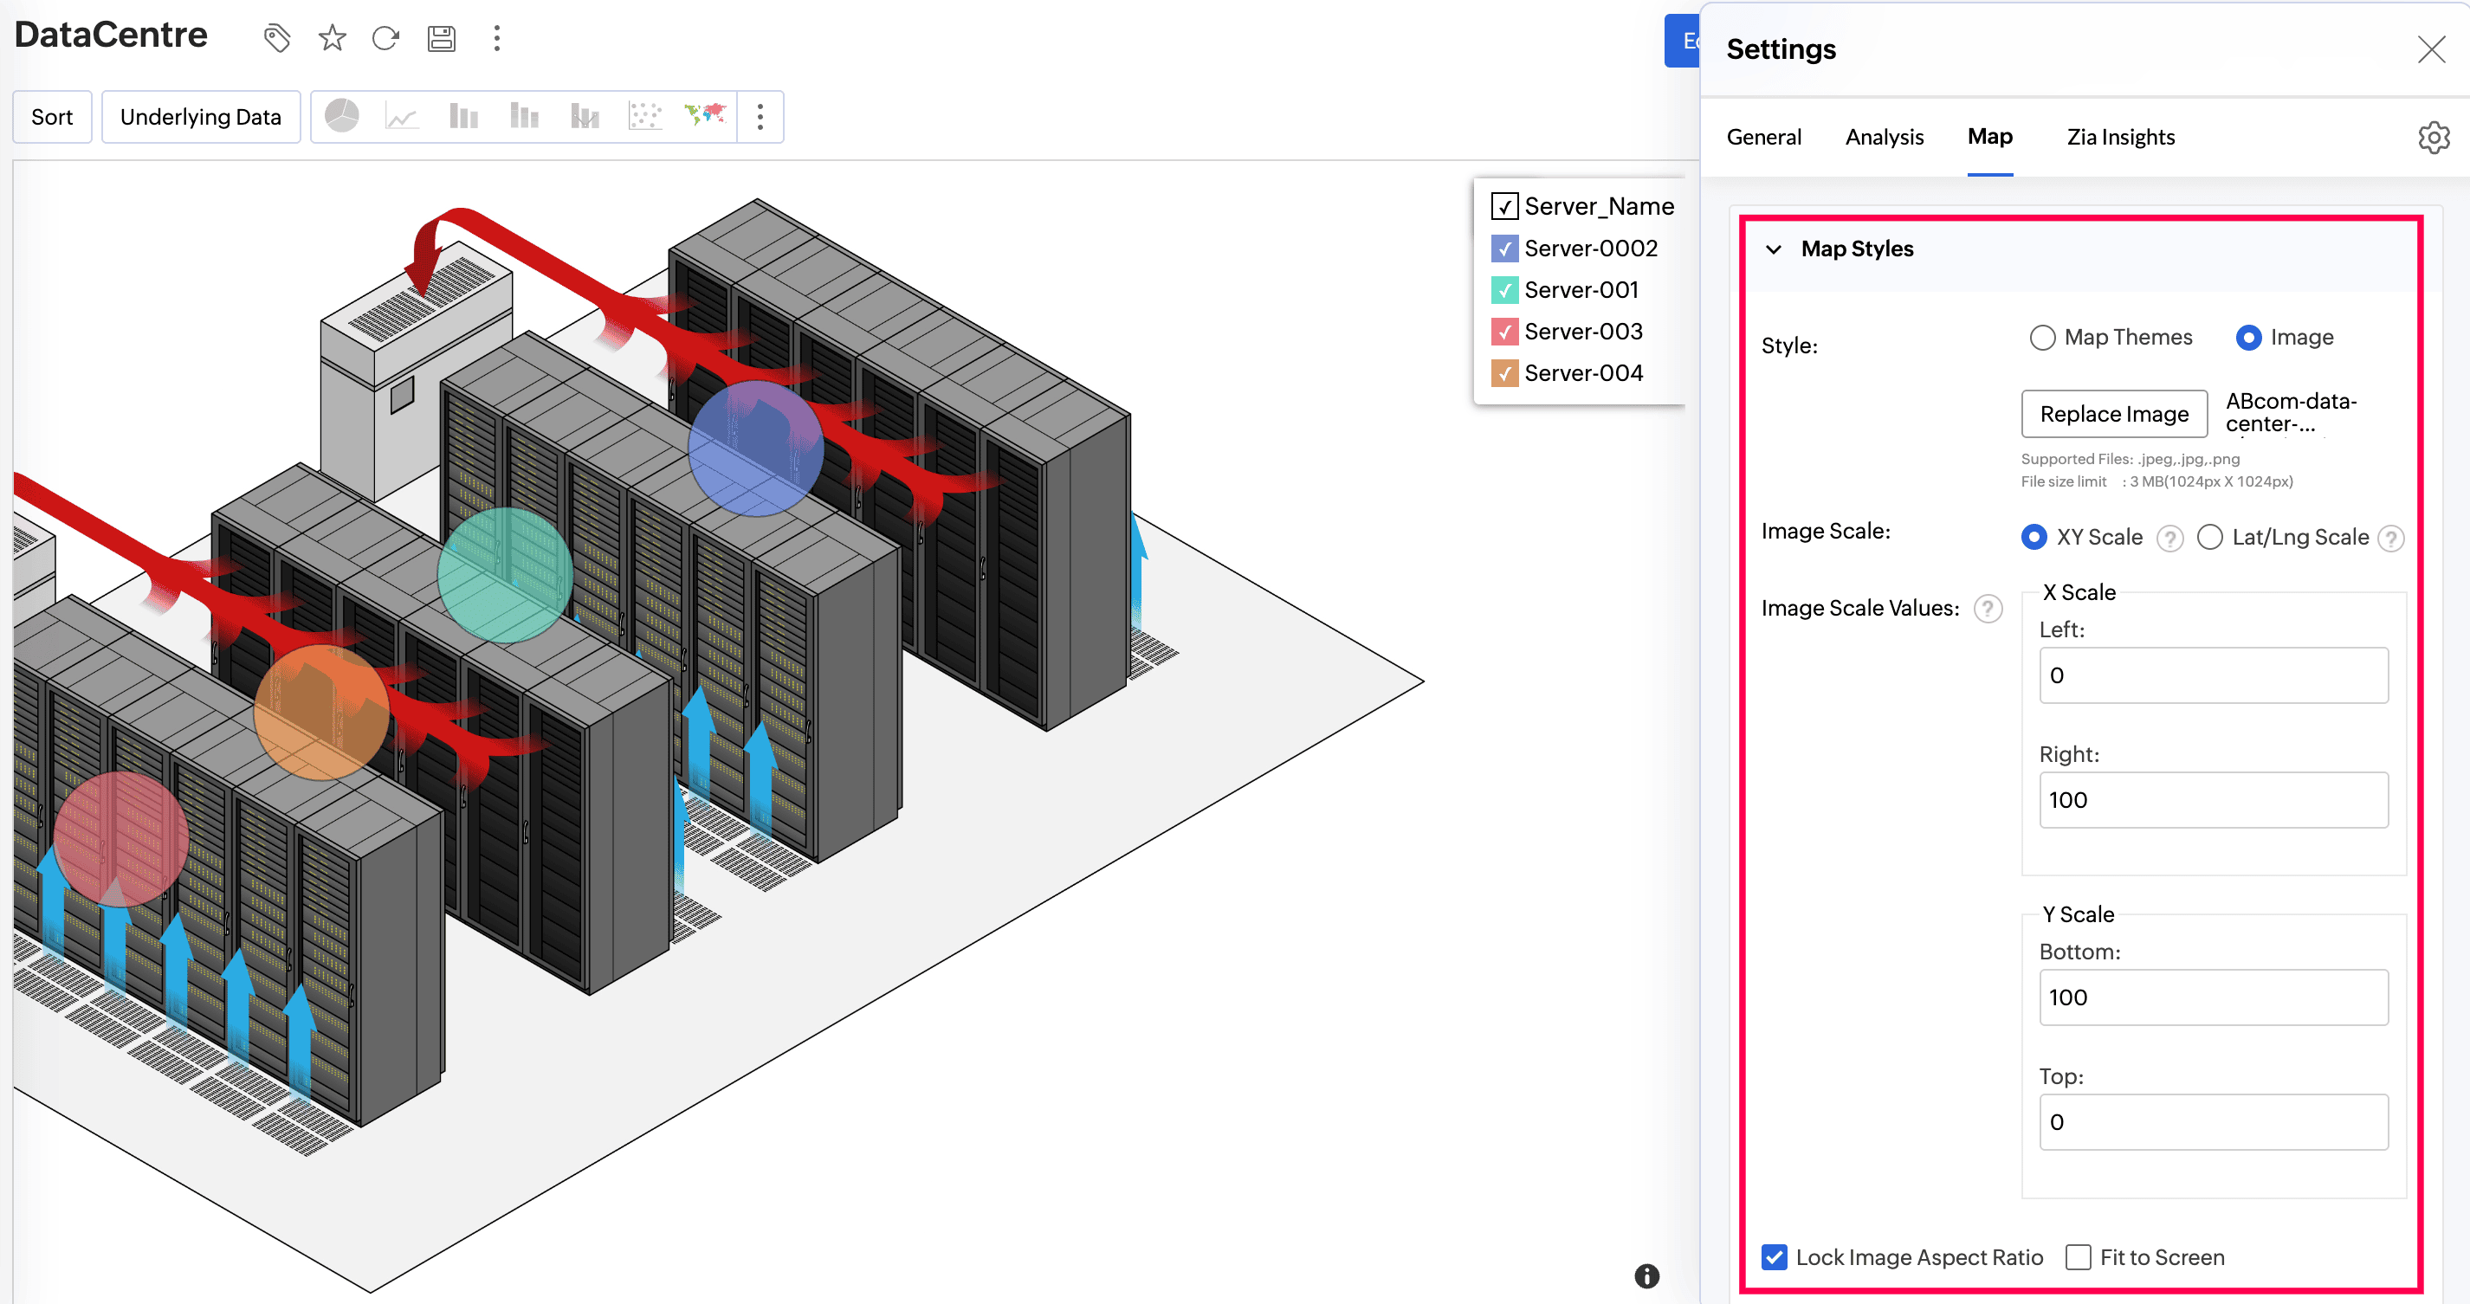
Task: Switch to pie chart type
Action: (341, 116)
